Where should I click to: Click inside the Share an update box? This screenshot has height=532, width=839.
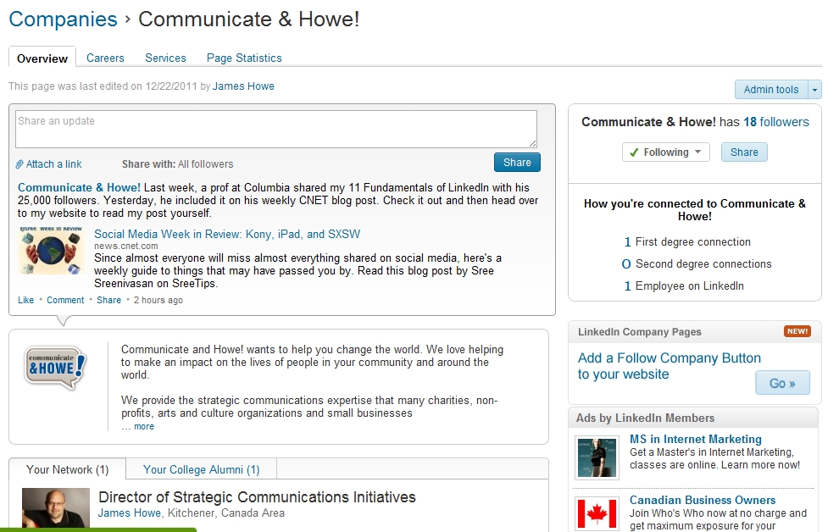276,130
